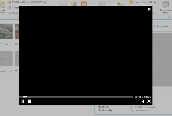Click the Create View icon
The width and height of the screenshot is (172, 116).
tap(2, 5)
